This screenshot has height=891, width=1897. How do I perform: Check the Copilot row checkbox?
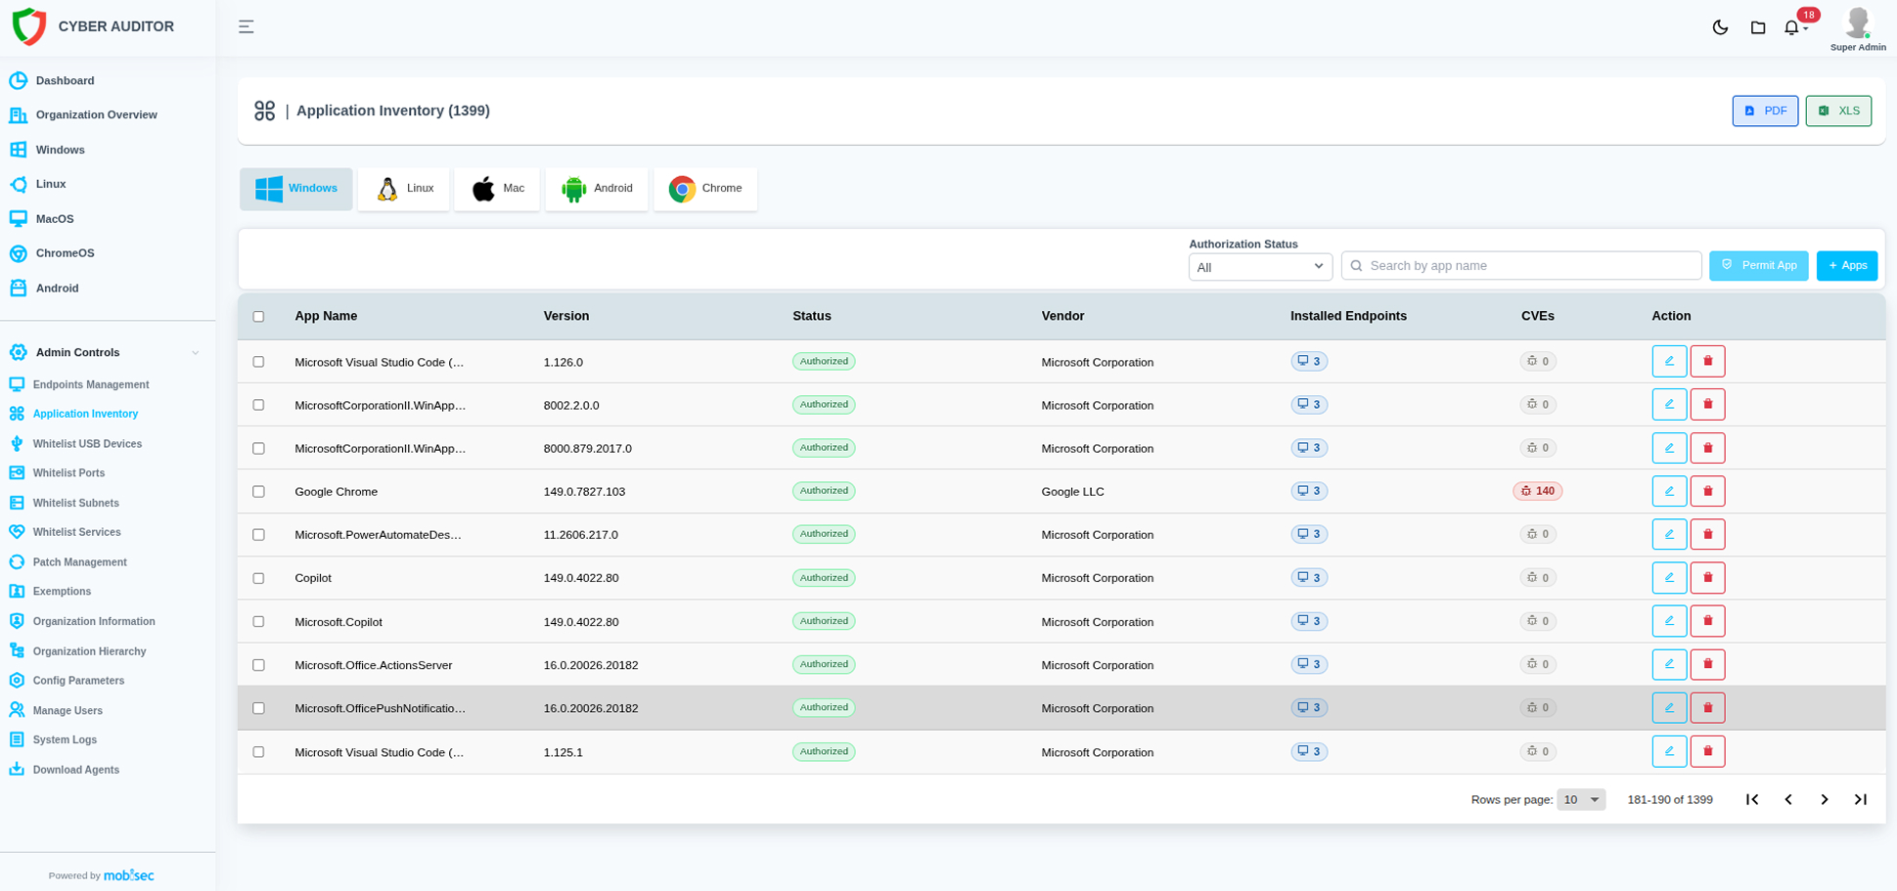(258, 579)
